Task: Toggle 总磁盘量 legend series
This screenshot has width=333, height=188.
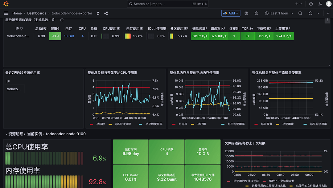Action: pyautogui.click(x=266, y=124)
